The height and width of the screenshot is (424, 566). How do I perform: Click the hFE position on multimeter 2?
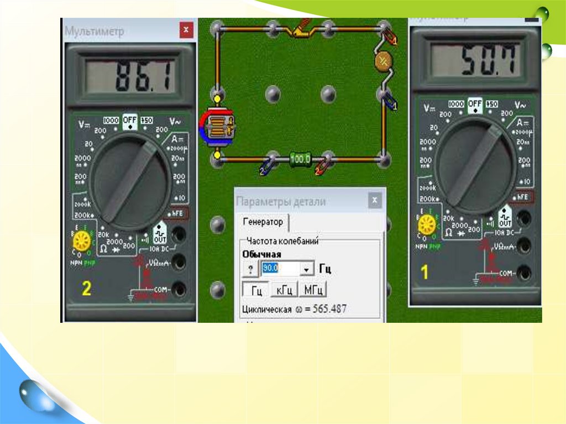[x=176, y=213]
